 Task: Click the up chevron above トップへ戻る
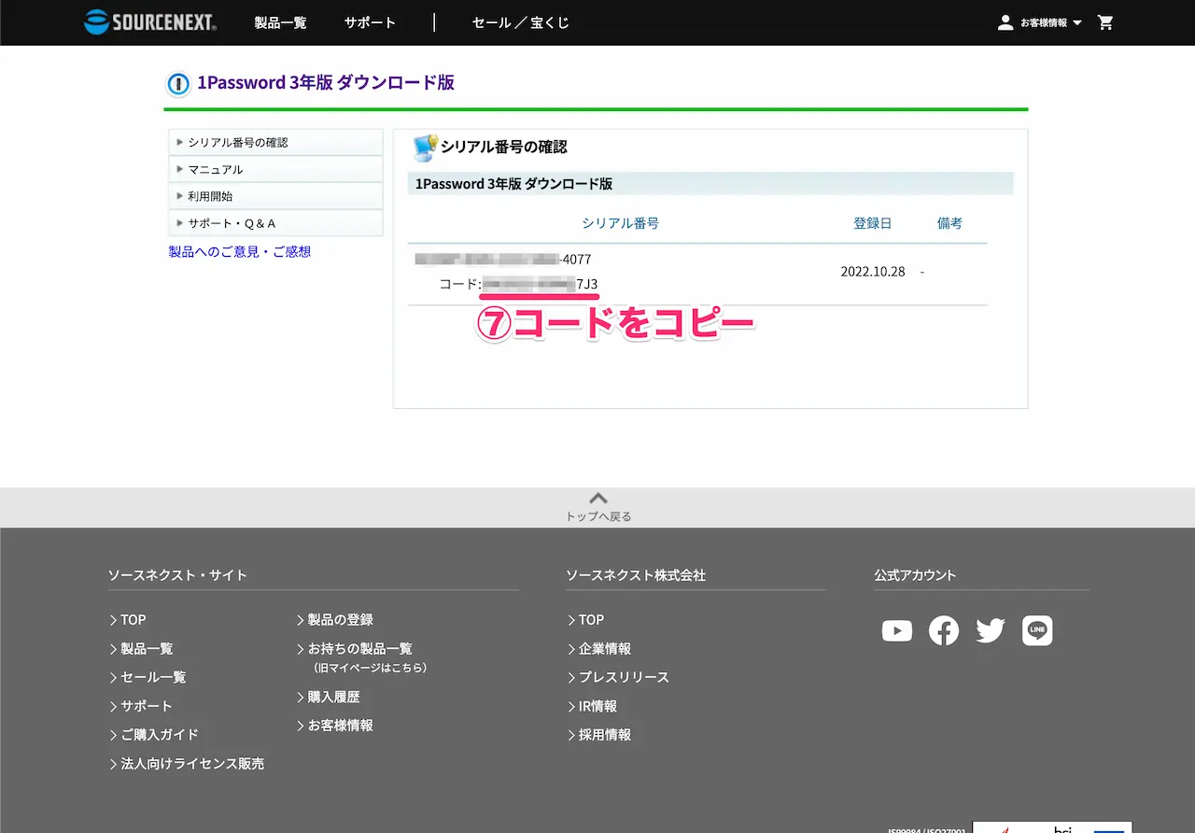coord(598,498)
